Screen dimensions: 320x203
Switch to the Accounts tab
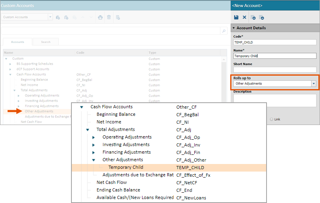point(18,42)
